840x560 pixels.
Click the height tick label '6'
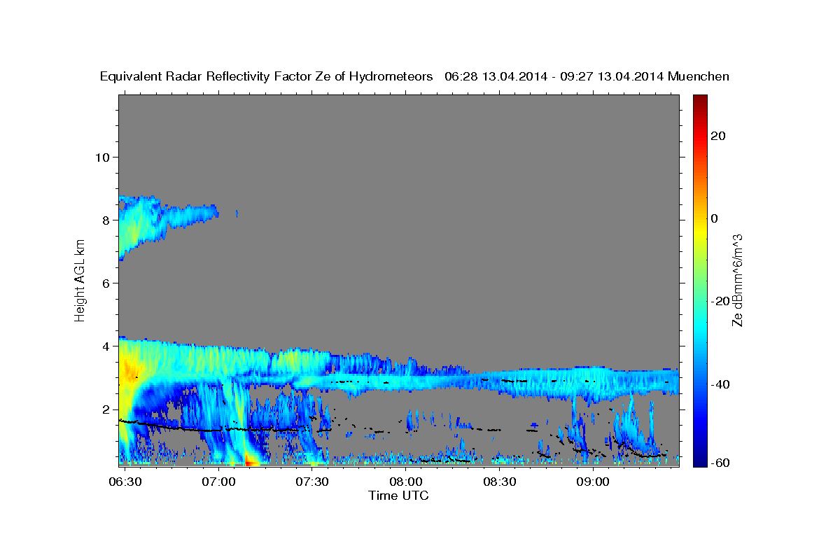coord(106,283)
